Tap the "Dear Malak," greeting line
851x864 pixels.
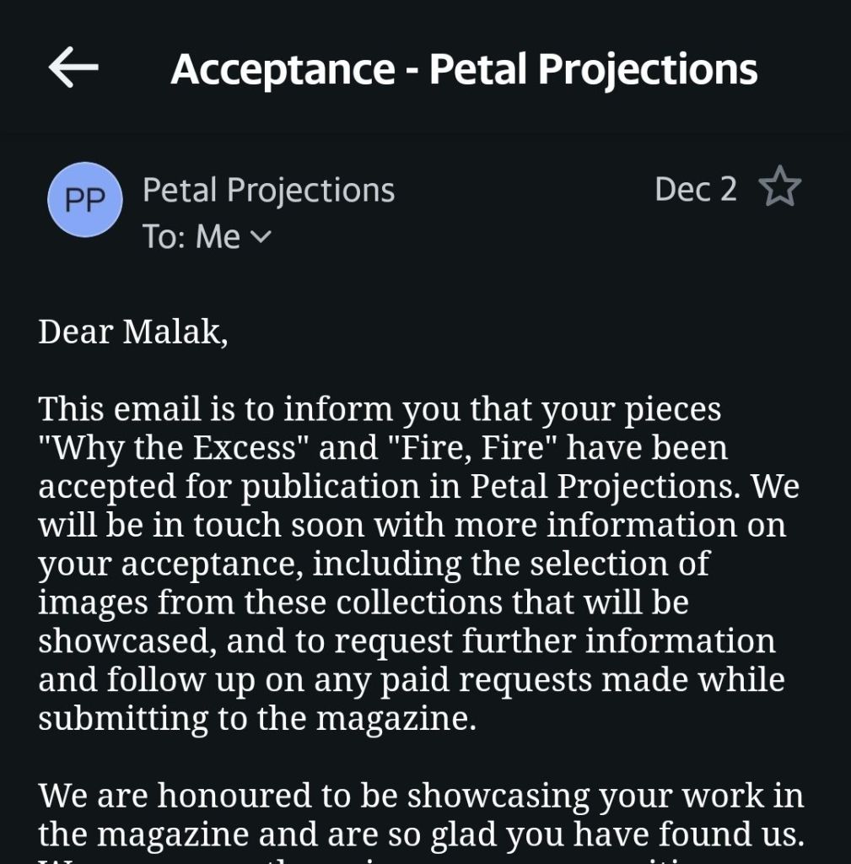(133, 332)
